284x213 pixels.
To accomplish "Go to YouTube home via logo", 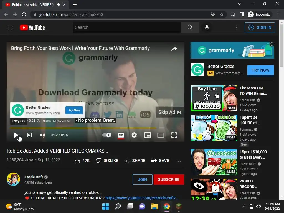I will point(32,27).
